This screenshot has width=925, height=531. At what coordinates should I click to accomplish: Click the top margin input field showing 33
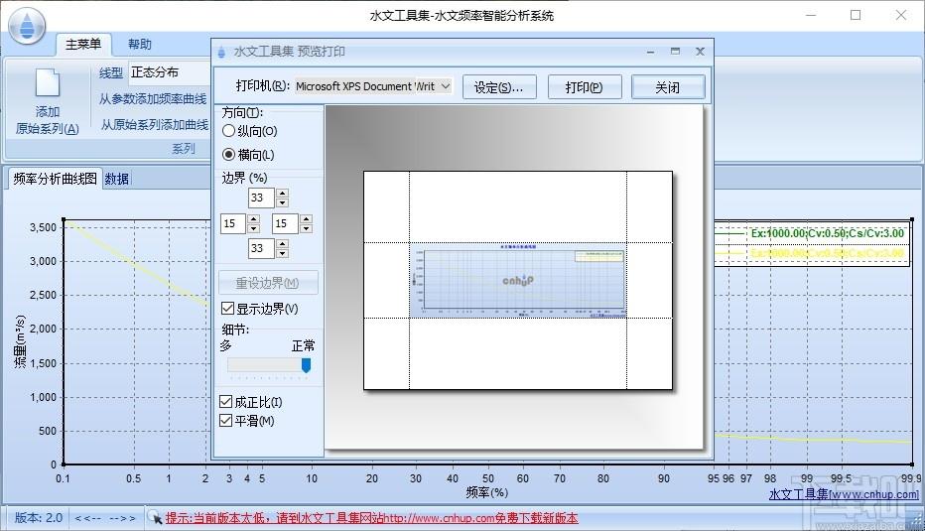click(261, 198)
